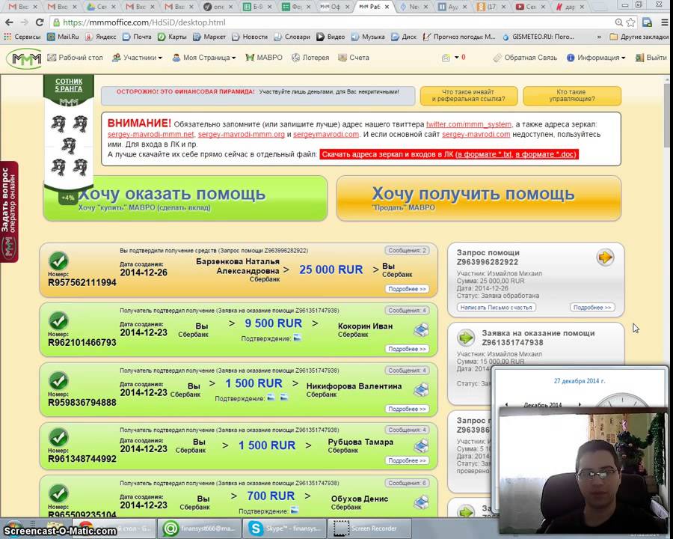This screenshot has width=673, height=539.
Task: Download mirror addresses in .doc format
Action: click(x=544, y=154)
